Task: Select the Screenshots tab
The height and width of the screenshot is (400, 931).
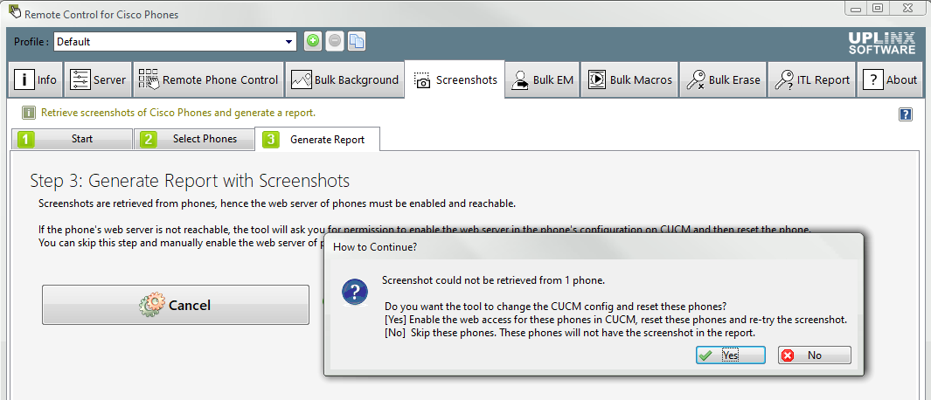Action: coord(455,79)
